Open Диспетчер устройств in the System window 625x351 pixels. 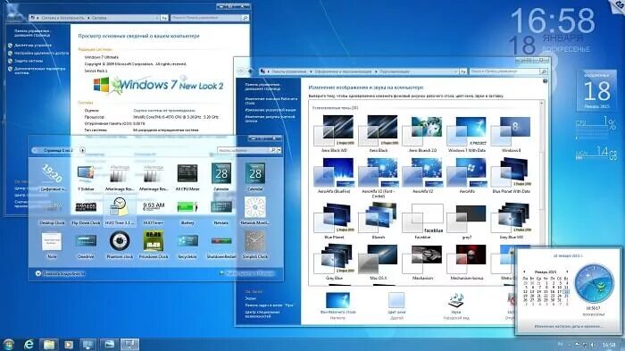coord(33,45)
